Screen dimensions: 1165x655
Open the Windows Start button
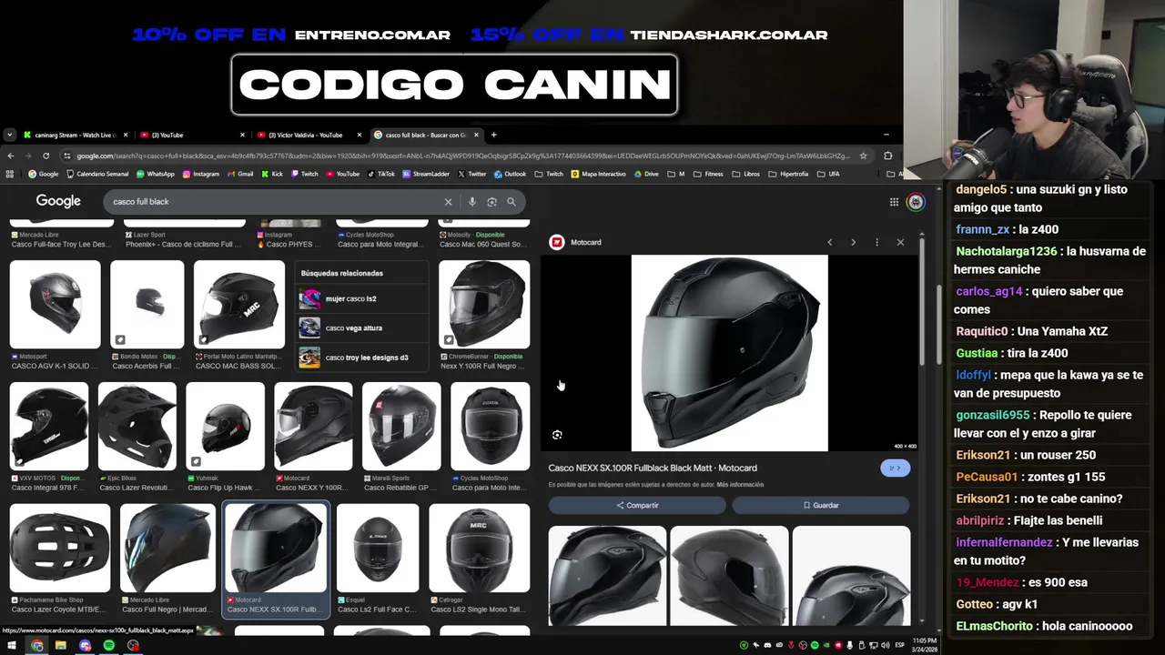click(x=13, y=646)
